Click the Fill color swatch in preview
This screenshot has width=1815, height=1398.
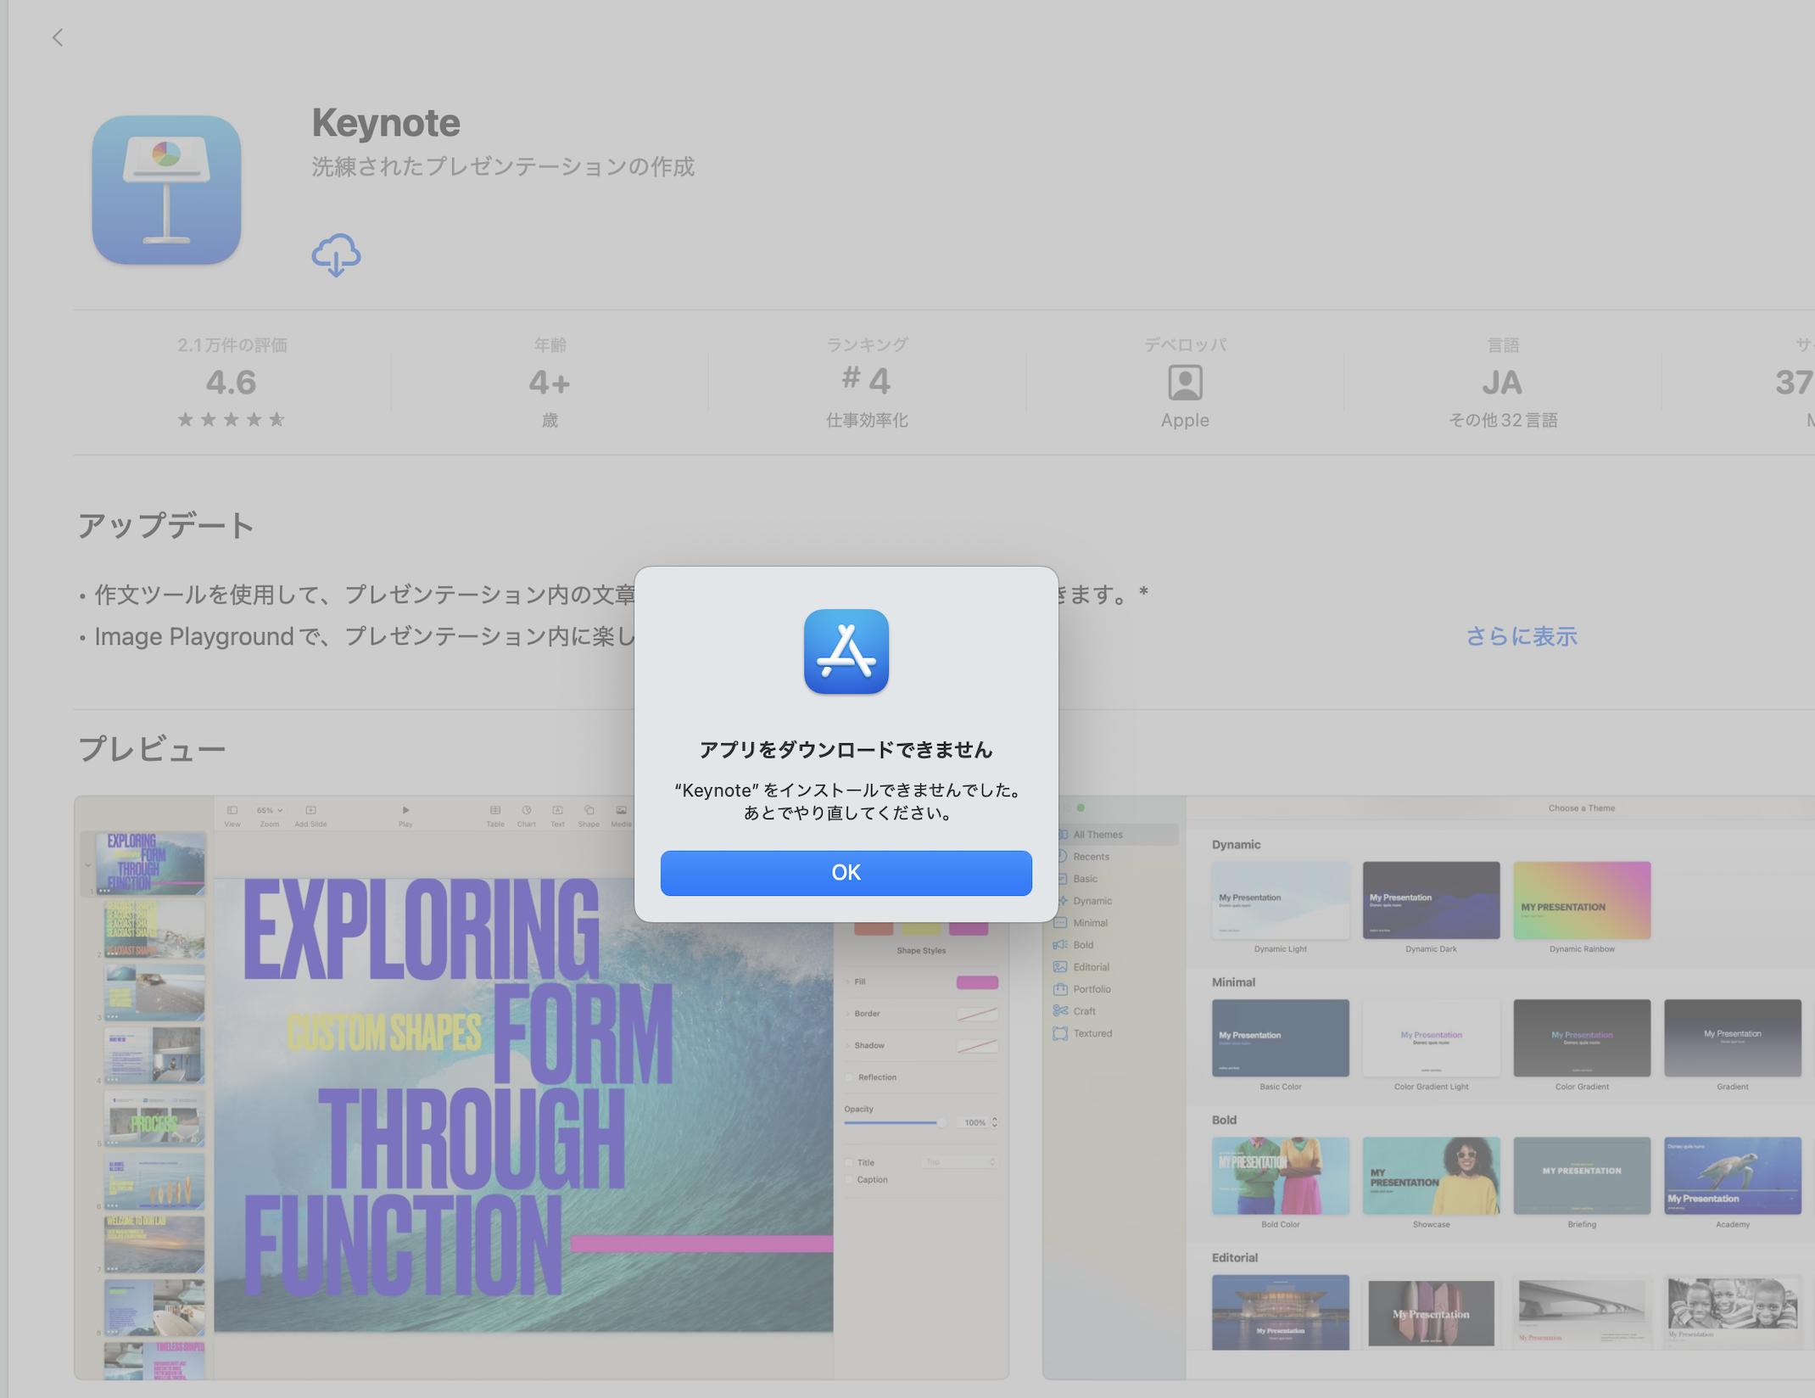[977, 982]
